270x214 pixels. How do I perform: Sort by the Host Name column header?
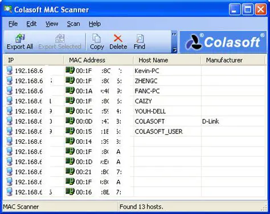pos(167,60)
